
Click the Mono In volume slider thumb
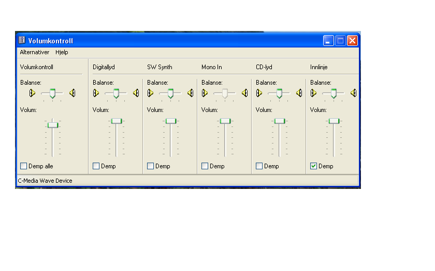225,121
